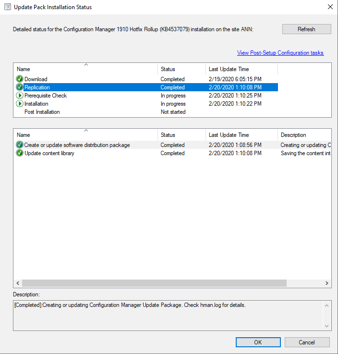Sort upper list by Last Update Time header
The height and width of the screenshot is (354, 338).
click(x=241, y=69)
